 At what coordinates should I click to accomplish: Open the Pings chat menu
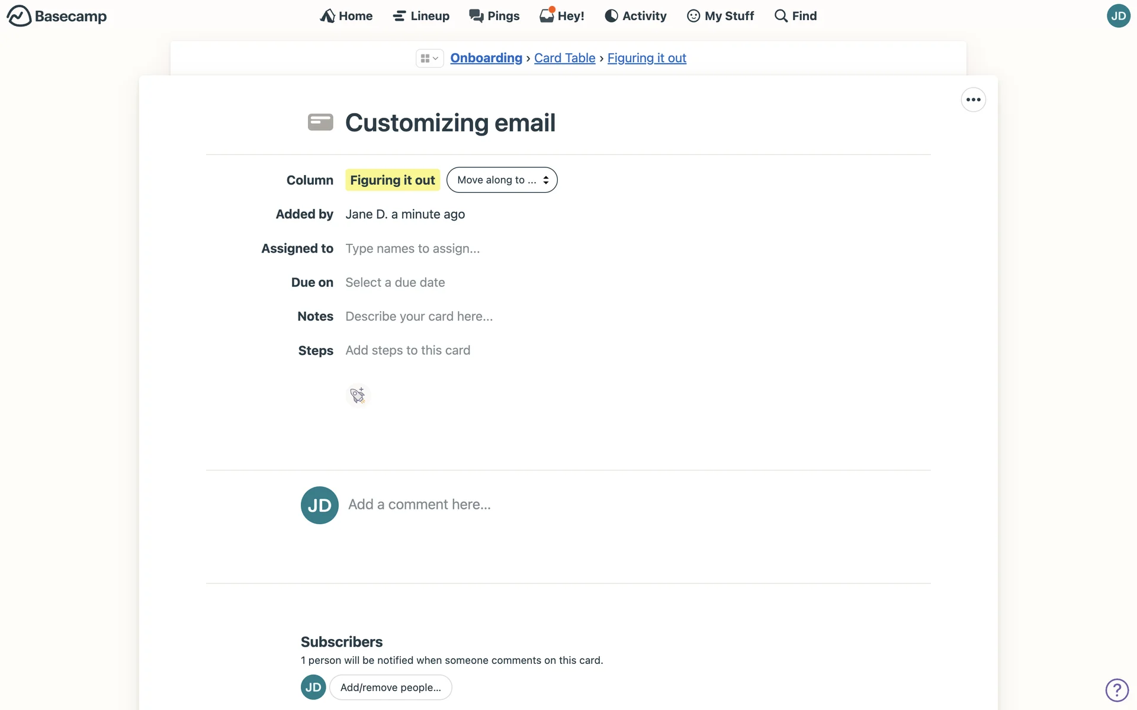pyautogui.click(x=494, y=16)
